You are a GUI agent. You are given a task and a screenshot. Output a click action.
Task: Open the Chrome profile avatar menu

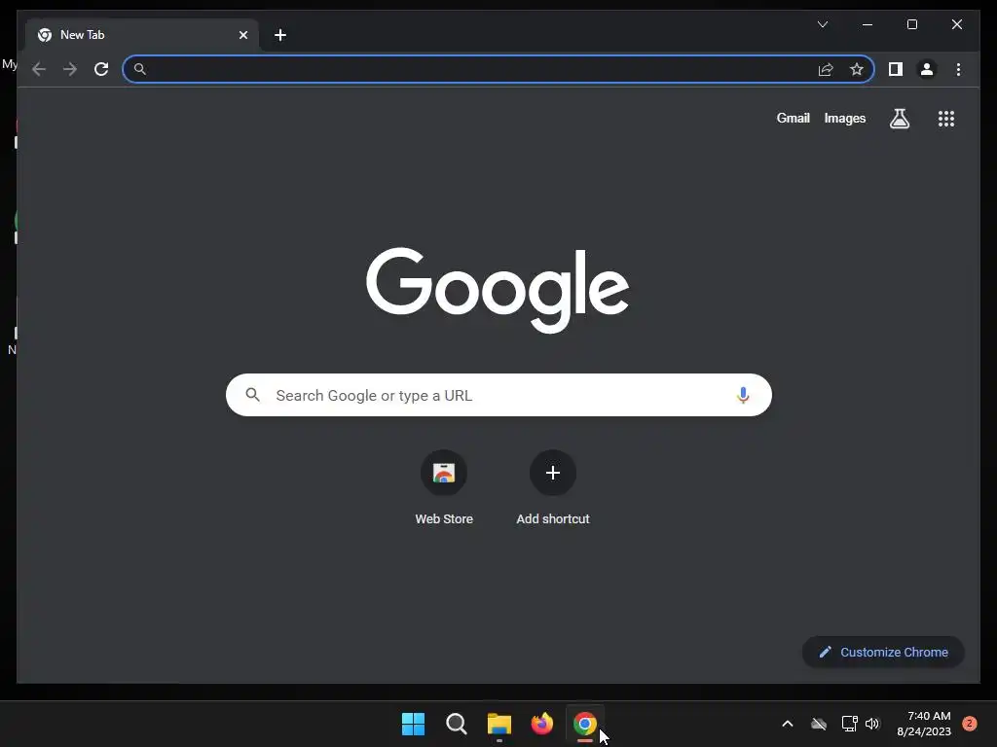(x=927, y=69)
